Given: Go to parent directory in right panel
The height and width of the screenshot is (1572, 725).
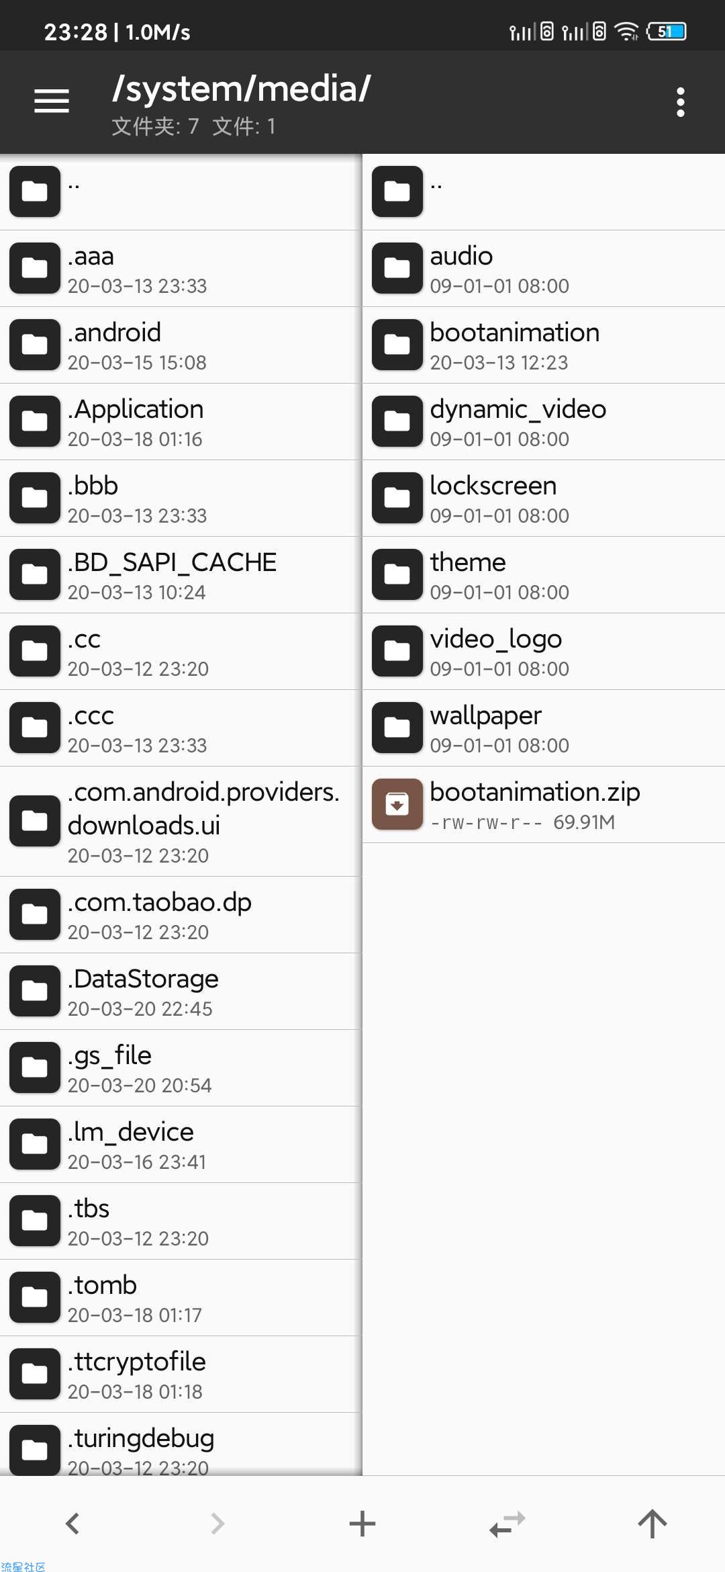Looking at the screenshot, I should tap(544, 192).
